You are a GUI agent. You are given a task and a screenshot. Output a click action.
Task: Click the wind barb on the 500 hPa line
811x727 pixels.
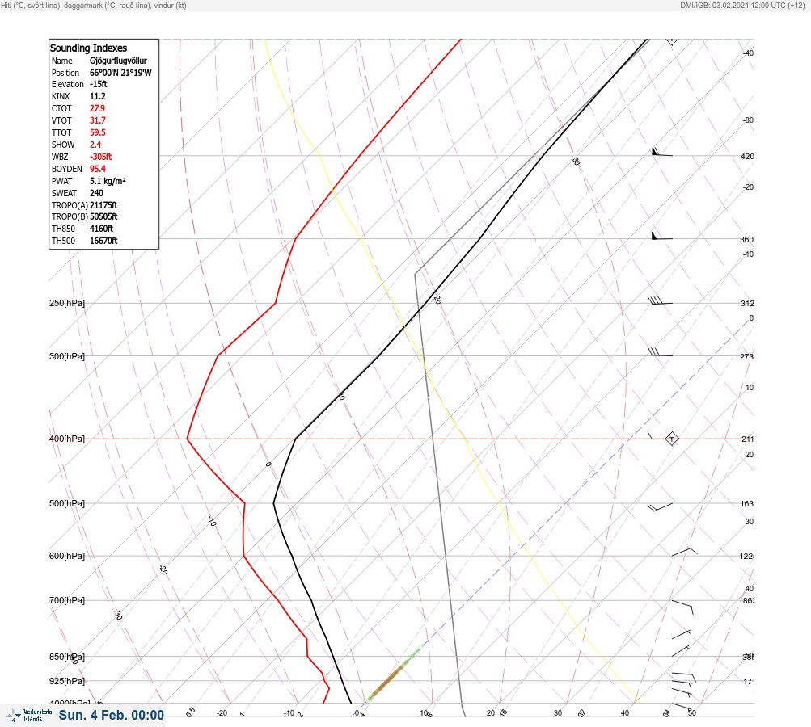coord(660,507)
